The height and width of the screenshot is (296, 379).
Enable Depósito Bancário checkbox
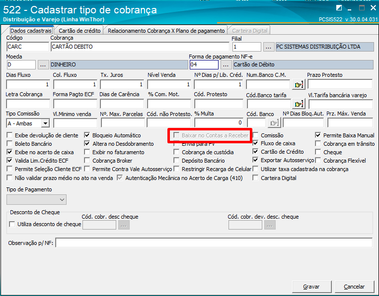[x=177, y=160]
